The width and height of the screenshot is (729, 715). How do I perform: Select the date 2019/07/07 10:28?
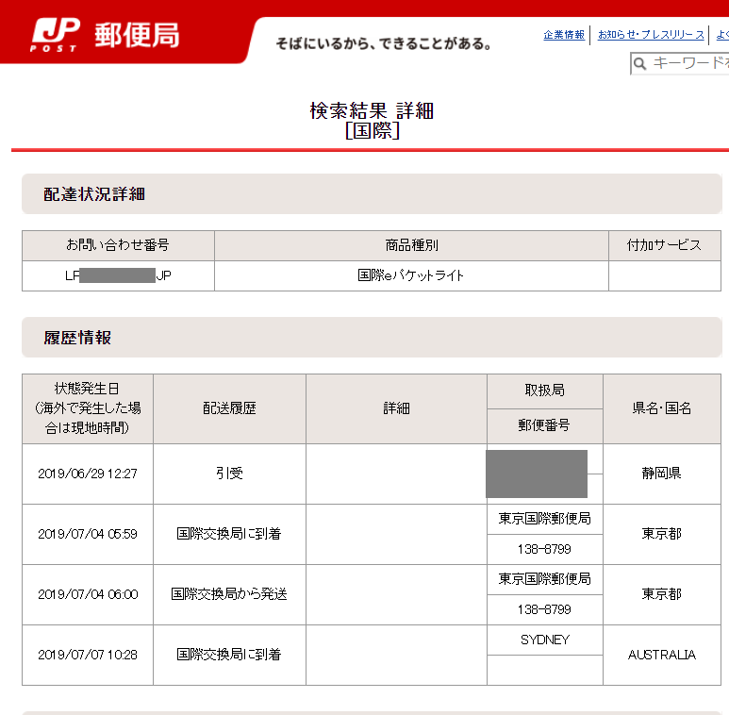(x=88, y=655)
